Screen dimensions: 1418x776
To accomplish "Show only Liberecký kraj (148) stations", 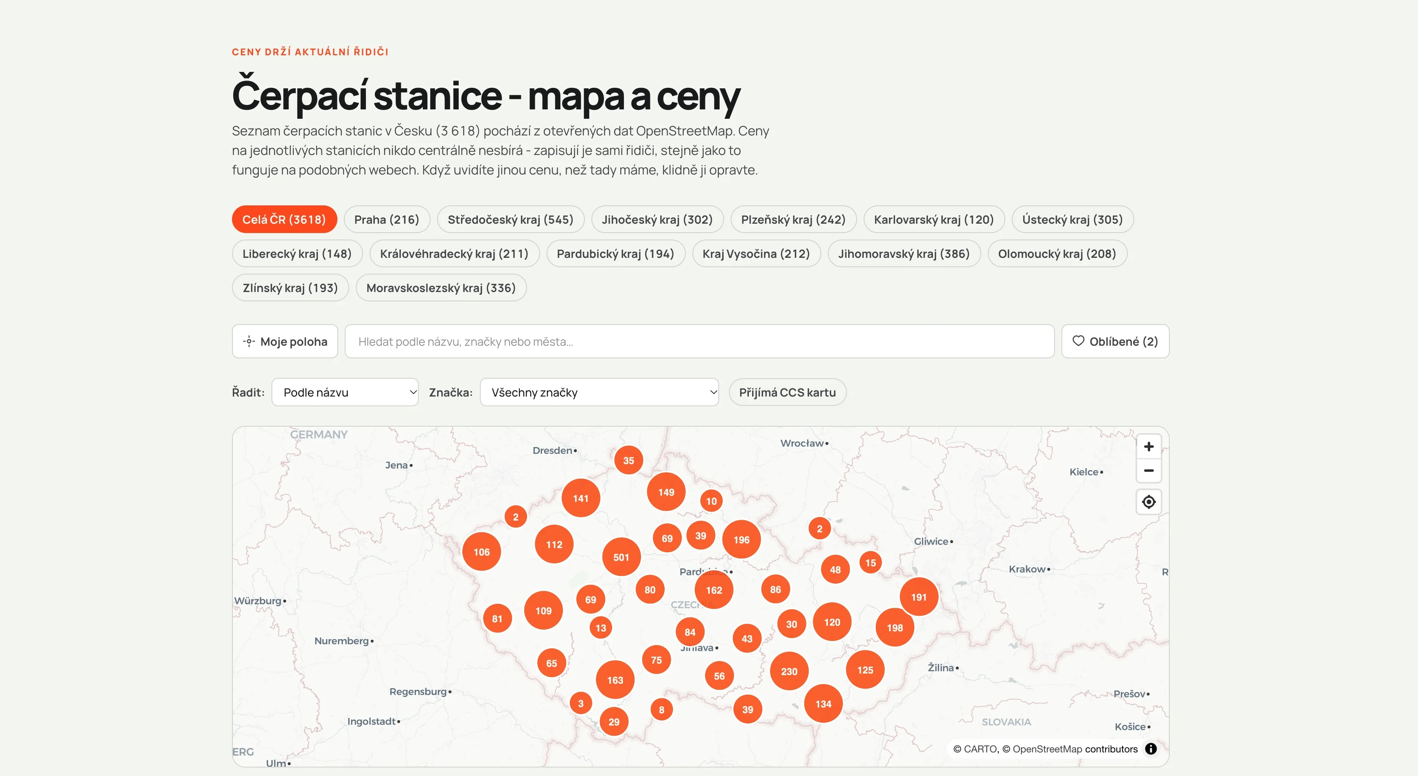I will 297,253.
